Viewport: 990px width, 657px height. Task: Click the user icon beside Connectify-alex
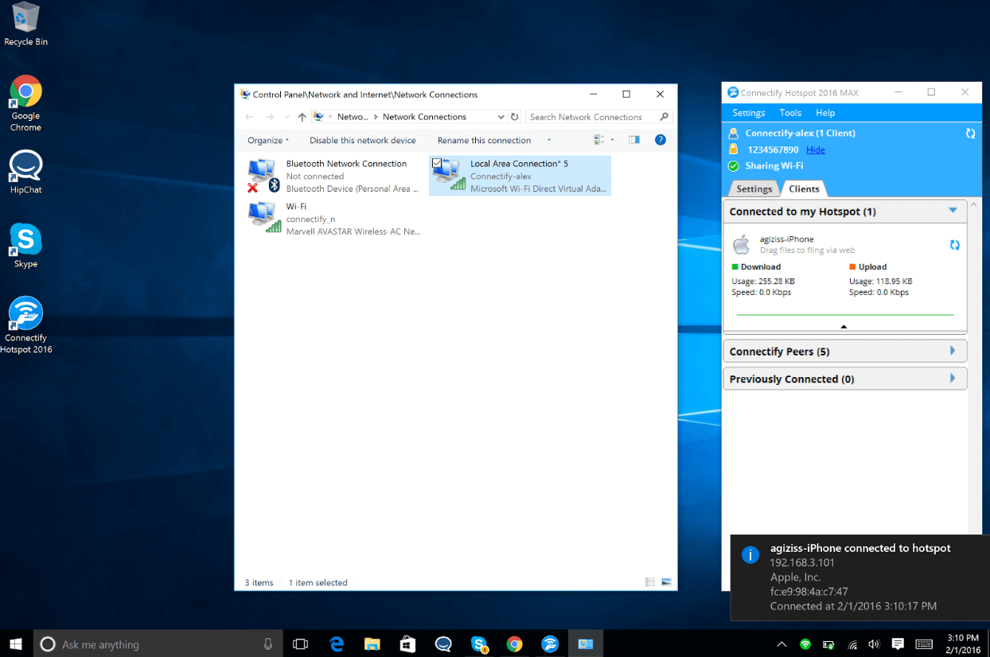[x=733, y=133]
